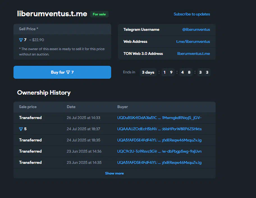Click the Sell Price header
256x198 pixels.
[29, 29]
